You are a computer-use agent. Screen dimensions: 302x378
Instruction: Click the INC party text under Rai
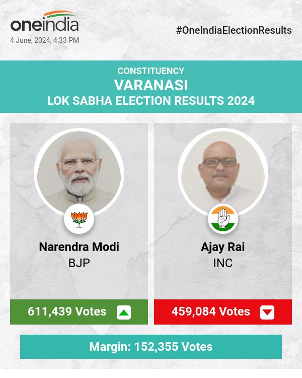[x=223, y=263]
